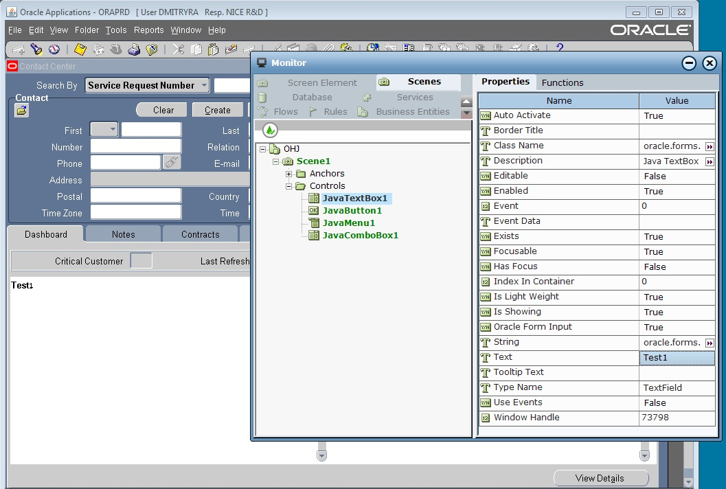Expand the String value arrow button

click(x=710, y=343)
